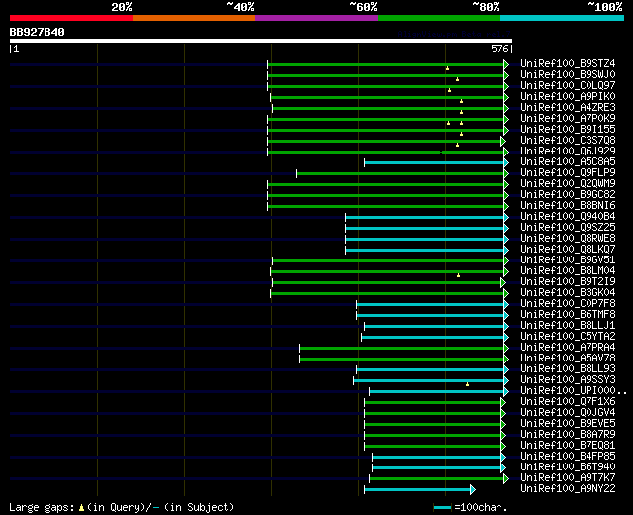Click the UniRef100_A5C8A5 label
Viewport: 633px width, 515px height.
click(x=568, y=162)
